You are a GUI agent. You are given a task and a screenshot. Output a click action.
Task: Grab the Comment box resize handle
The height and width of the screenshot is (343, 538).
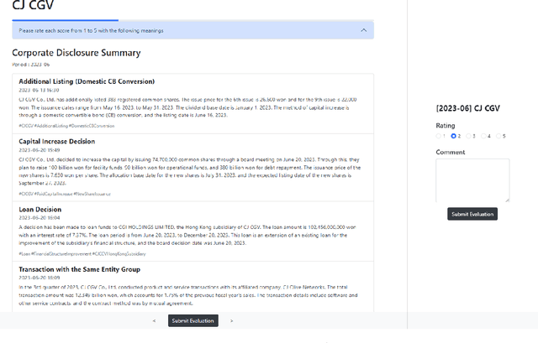click(507, 200)
